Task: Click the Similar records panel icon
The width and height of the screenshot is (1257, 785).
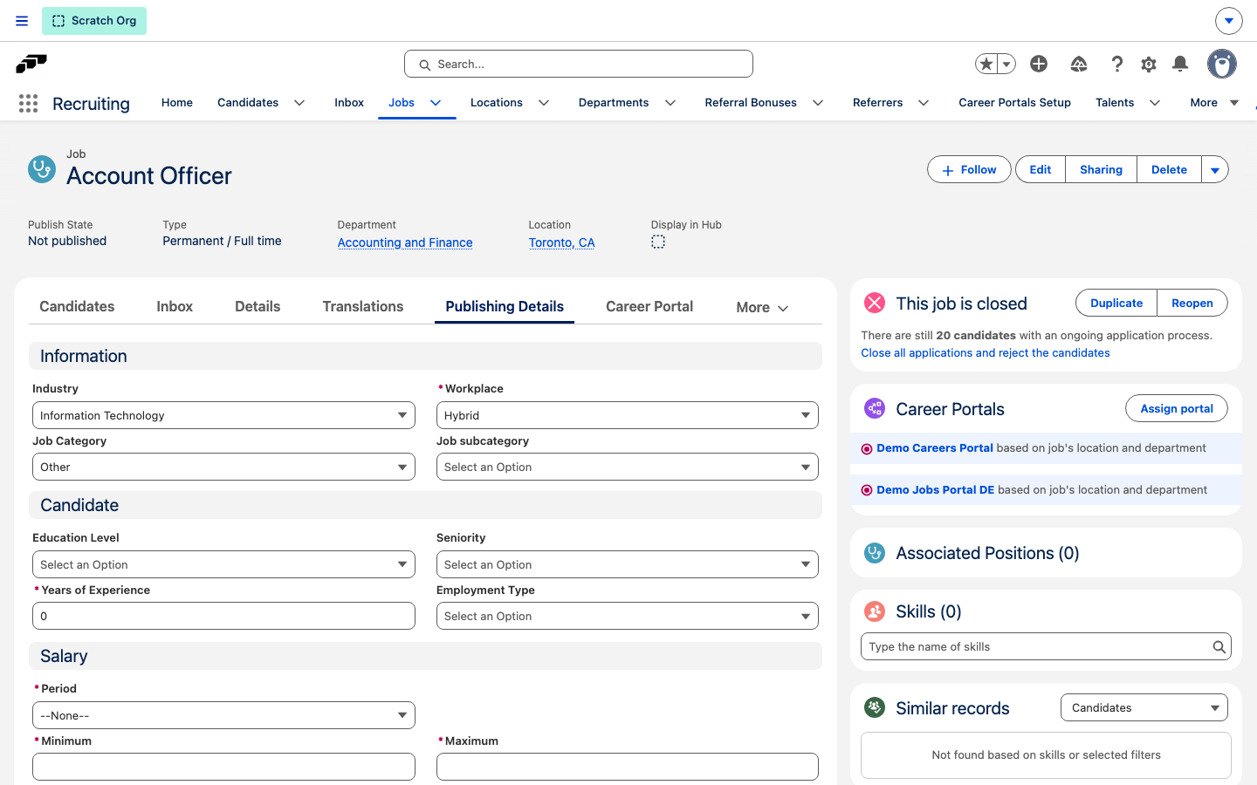Action: [x=875, y=707]
